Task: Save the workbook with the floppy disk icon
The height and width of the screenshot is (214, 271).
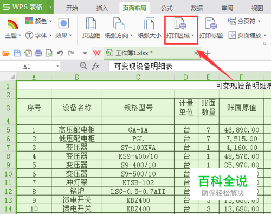Action: 17,53
